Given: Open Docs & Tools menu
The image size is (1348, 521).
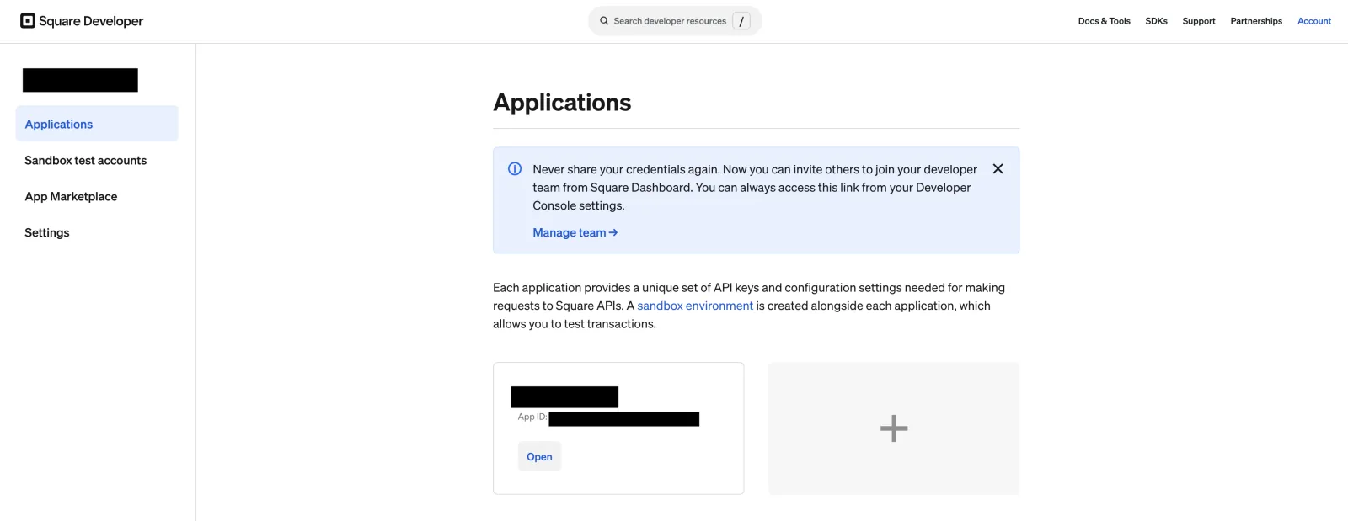Looking at the screenshot, I should point(1104,21).
